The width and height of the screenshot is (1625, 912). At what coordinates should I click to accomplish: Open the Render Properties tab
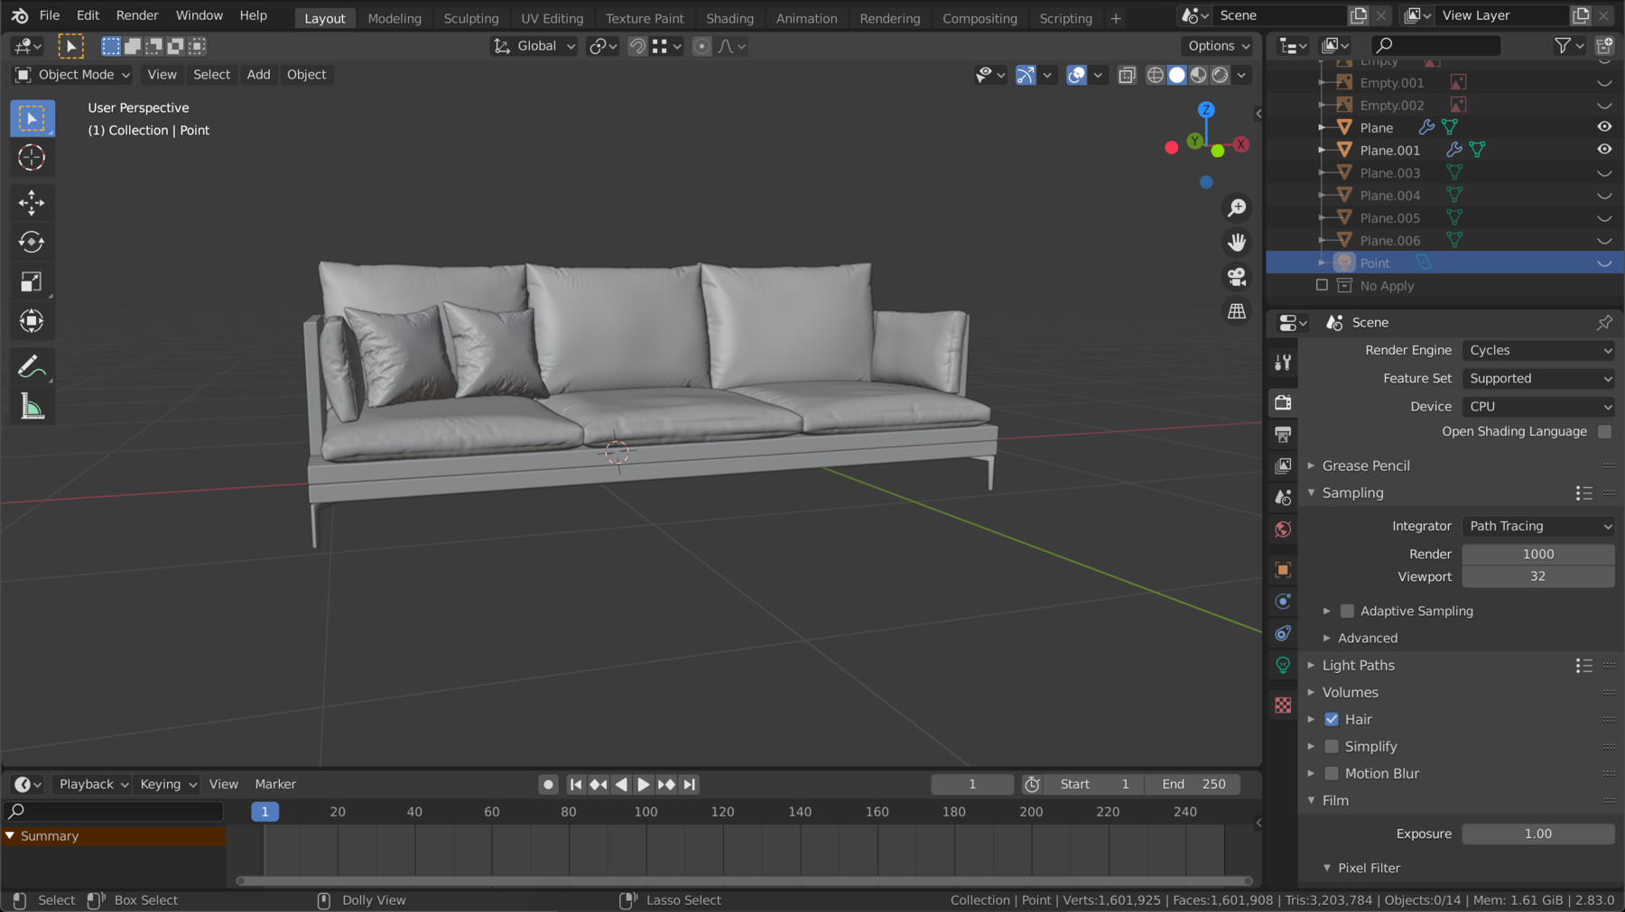coord(1282,402)
